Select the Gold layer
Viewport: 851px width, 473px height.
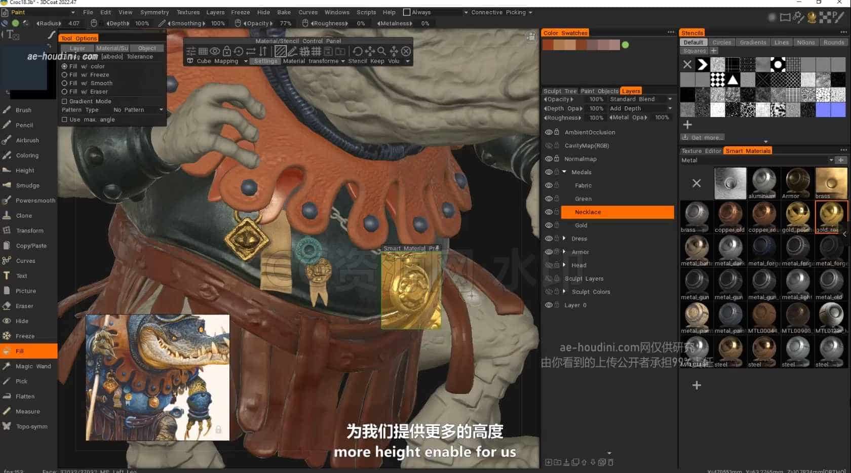click(x=581, y=225)
